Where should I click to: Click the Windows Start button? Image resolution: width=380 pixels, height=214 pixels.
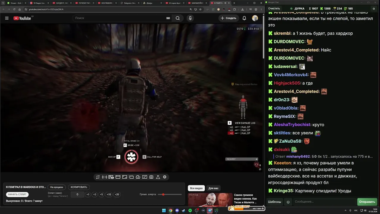[x=164, y=210]
